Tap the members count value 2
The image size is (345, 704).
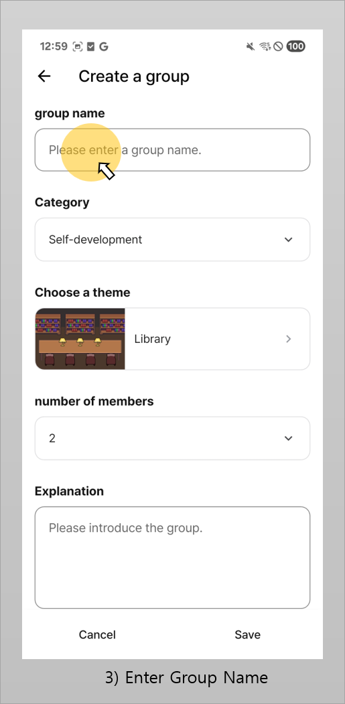(x=52, y=438)
